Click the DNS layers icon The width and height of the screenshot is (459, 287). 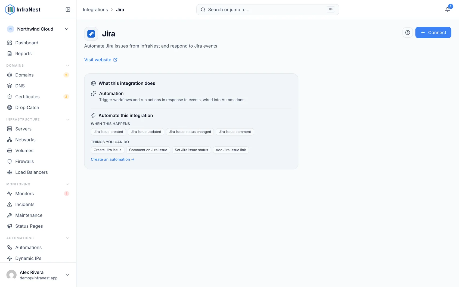[10, 86]
